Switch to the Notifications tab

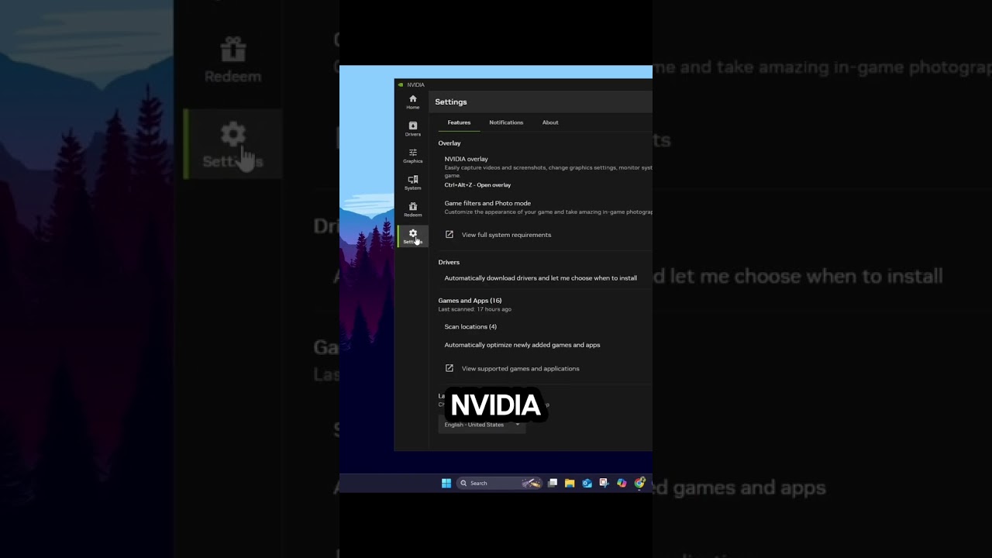(x=506, y=122)
